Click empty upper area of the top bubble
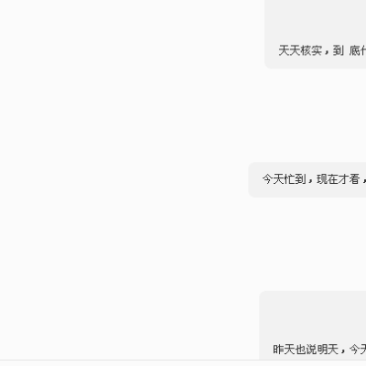Screen dimensions: 366x366 pyautogui.click(x=318, y=18)
